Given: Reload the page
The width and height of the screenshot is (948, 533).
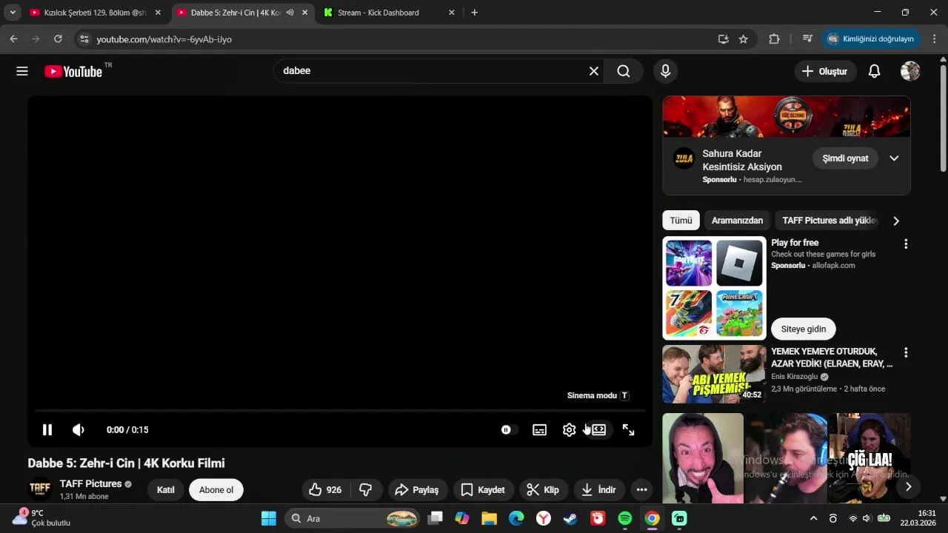Looking at the screenshot, I should tap(58, 39).
